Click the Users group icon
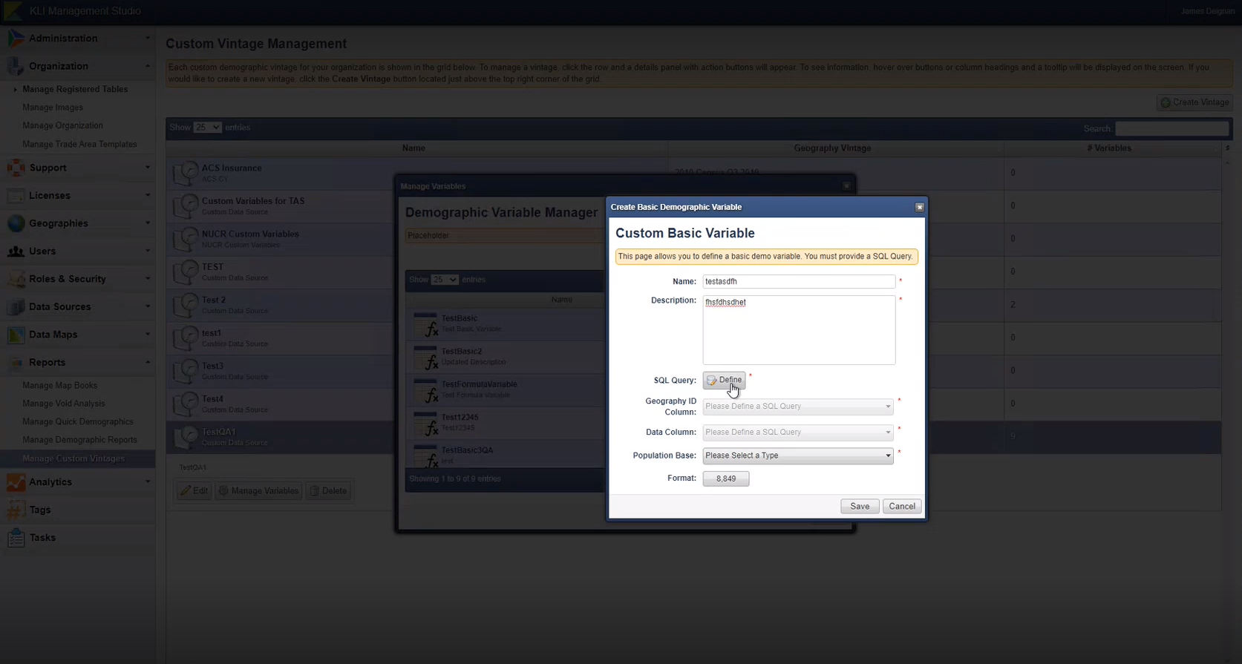This screenshot has height=664, width=1242. 16,252
